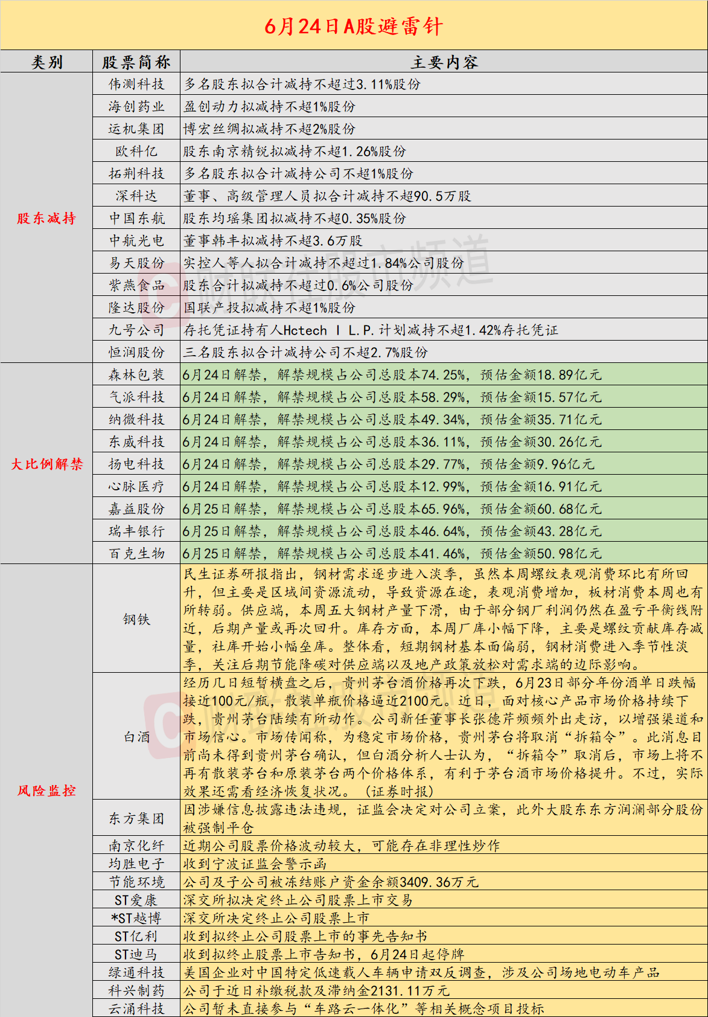Viewport: 708px width, 1017px height.
Task: Select stock name 心脉医疗
Action: point(136,486)
